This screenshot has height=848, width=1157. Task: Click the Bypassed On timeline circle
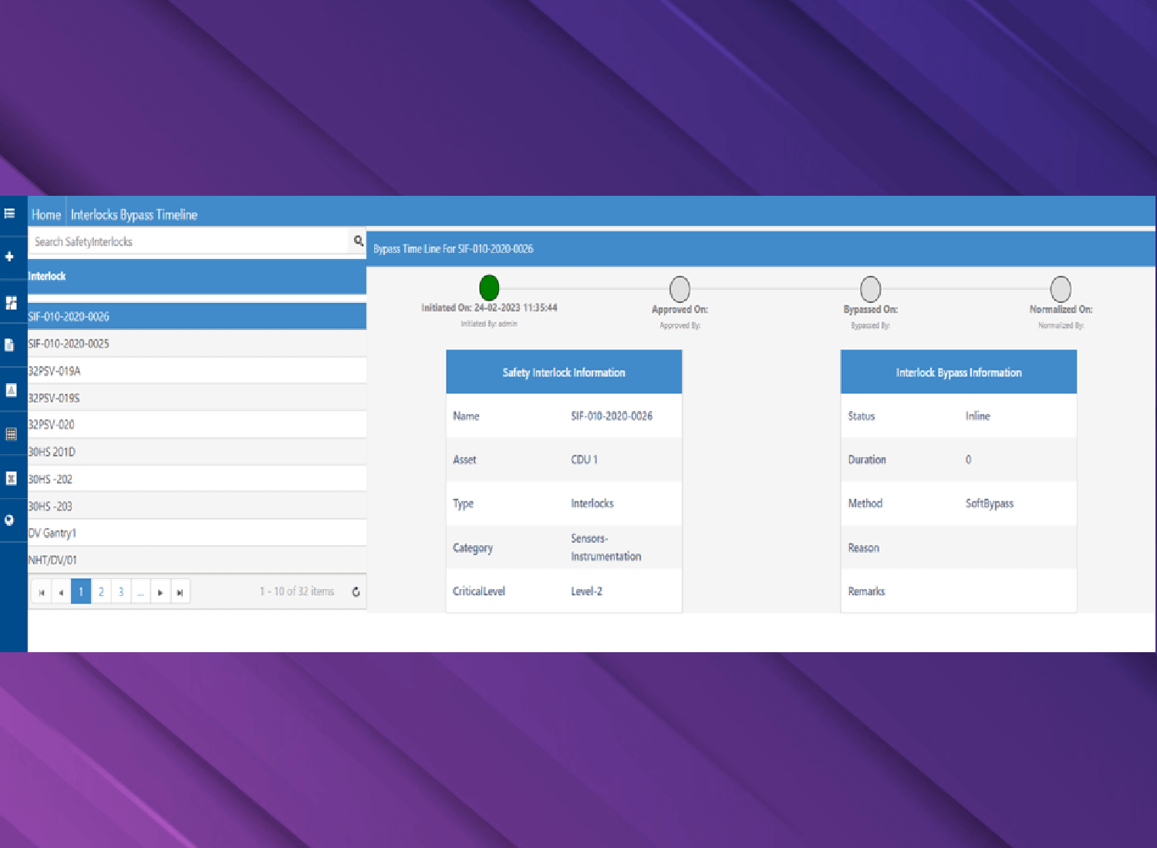click(x=870, y=289)
